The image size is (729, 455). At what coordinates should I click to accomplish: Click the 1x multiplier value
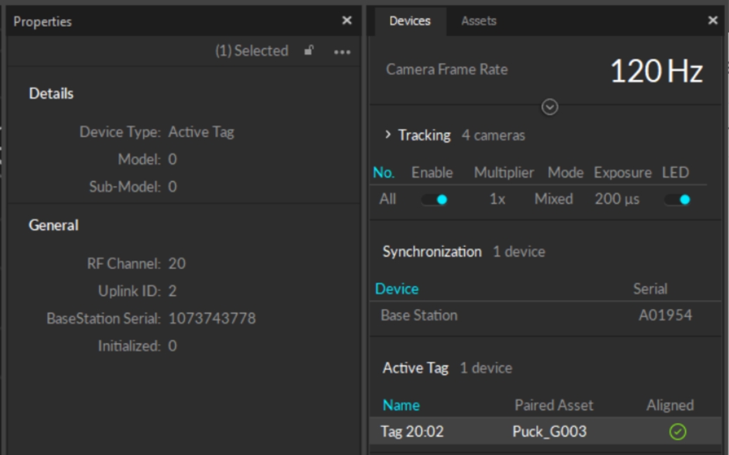(497, 200)
